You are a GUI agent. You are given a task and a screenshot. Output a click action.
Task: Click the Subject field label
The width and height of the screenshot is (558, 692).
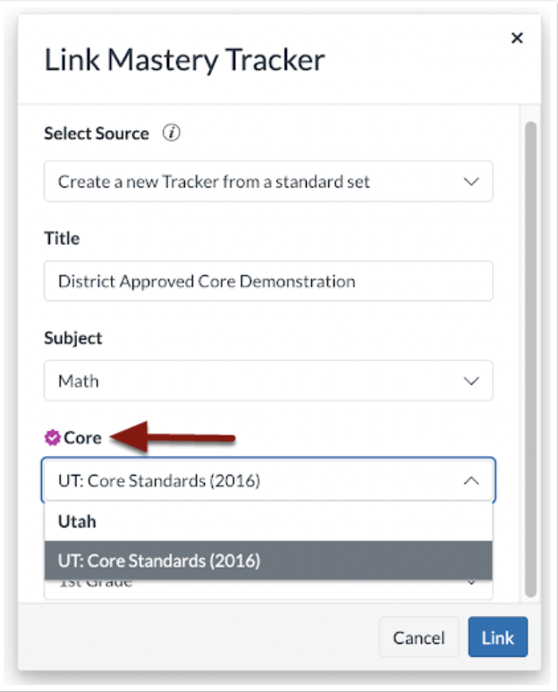click(x=73, y=338)
